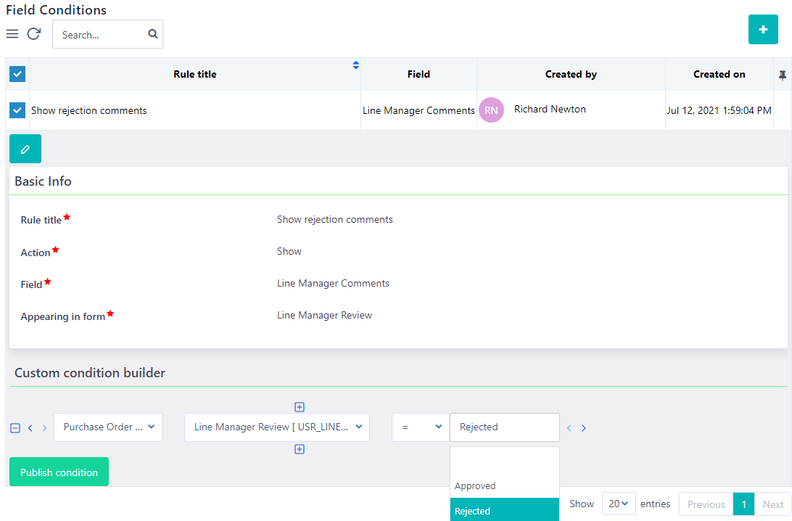792x521 pixels.
Task: Toggle the select-all header checkbox
Action: (x=17, y=74)
